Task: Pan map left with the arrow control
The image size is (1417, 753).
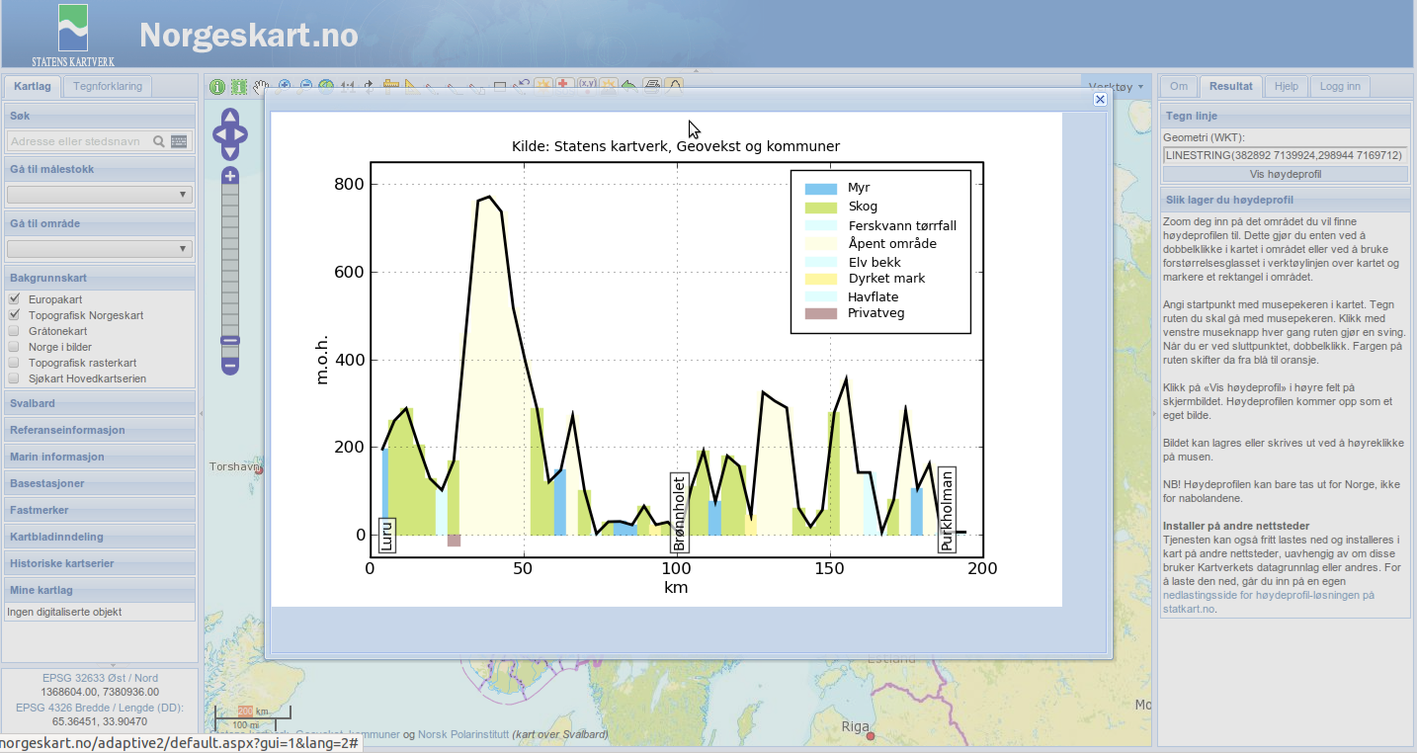Action: pos(219,133)
